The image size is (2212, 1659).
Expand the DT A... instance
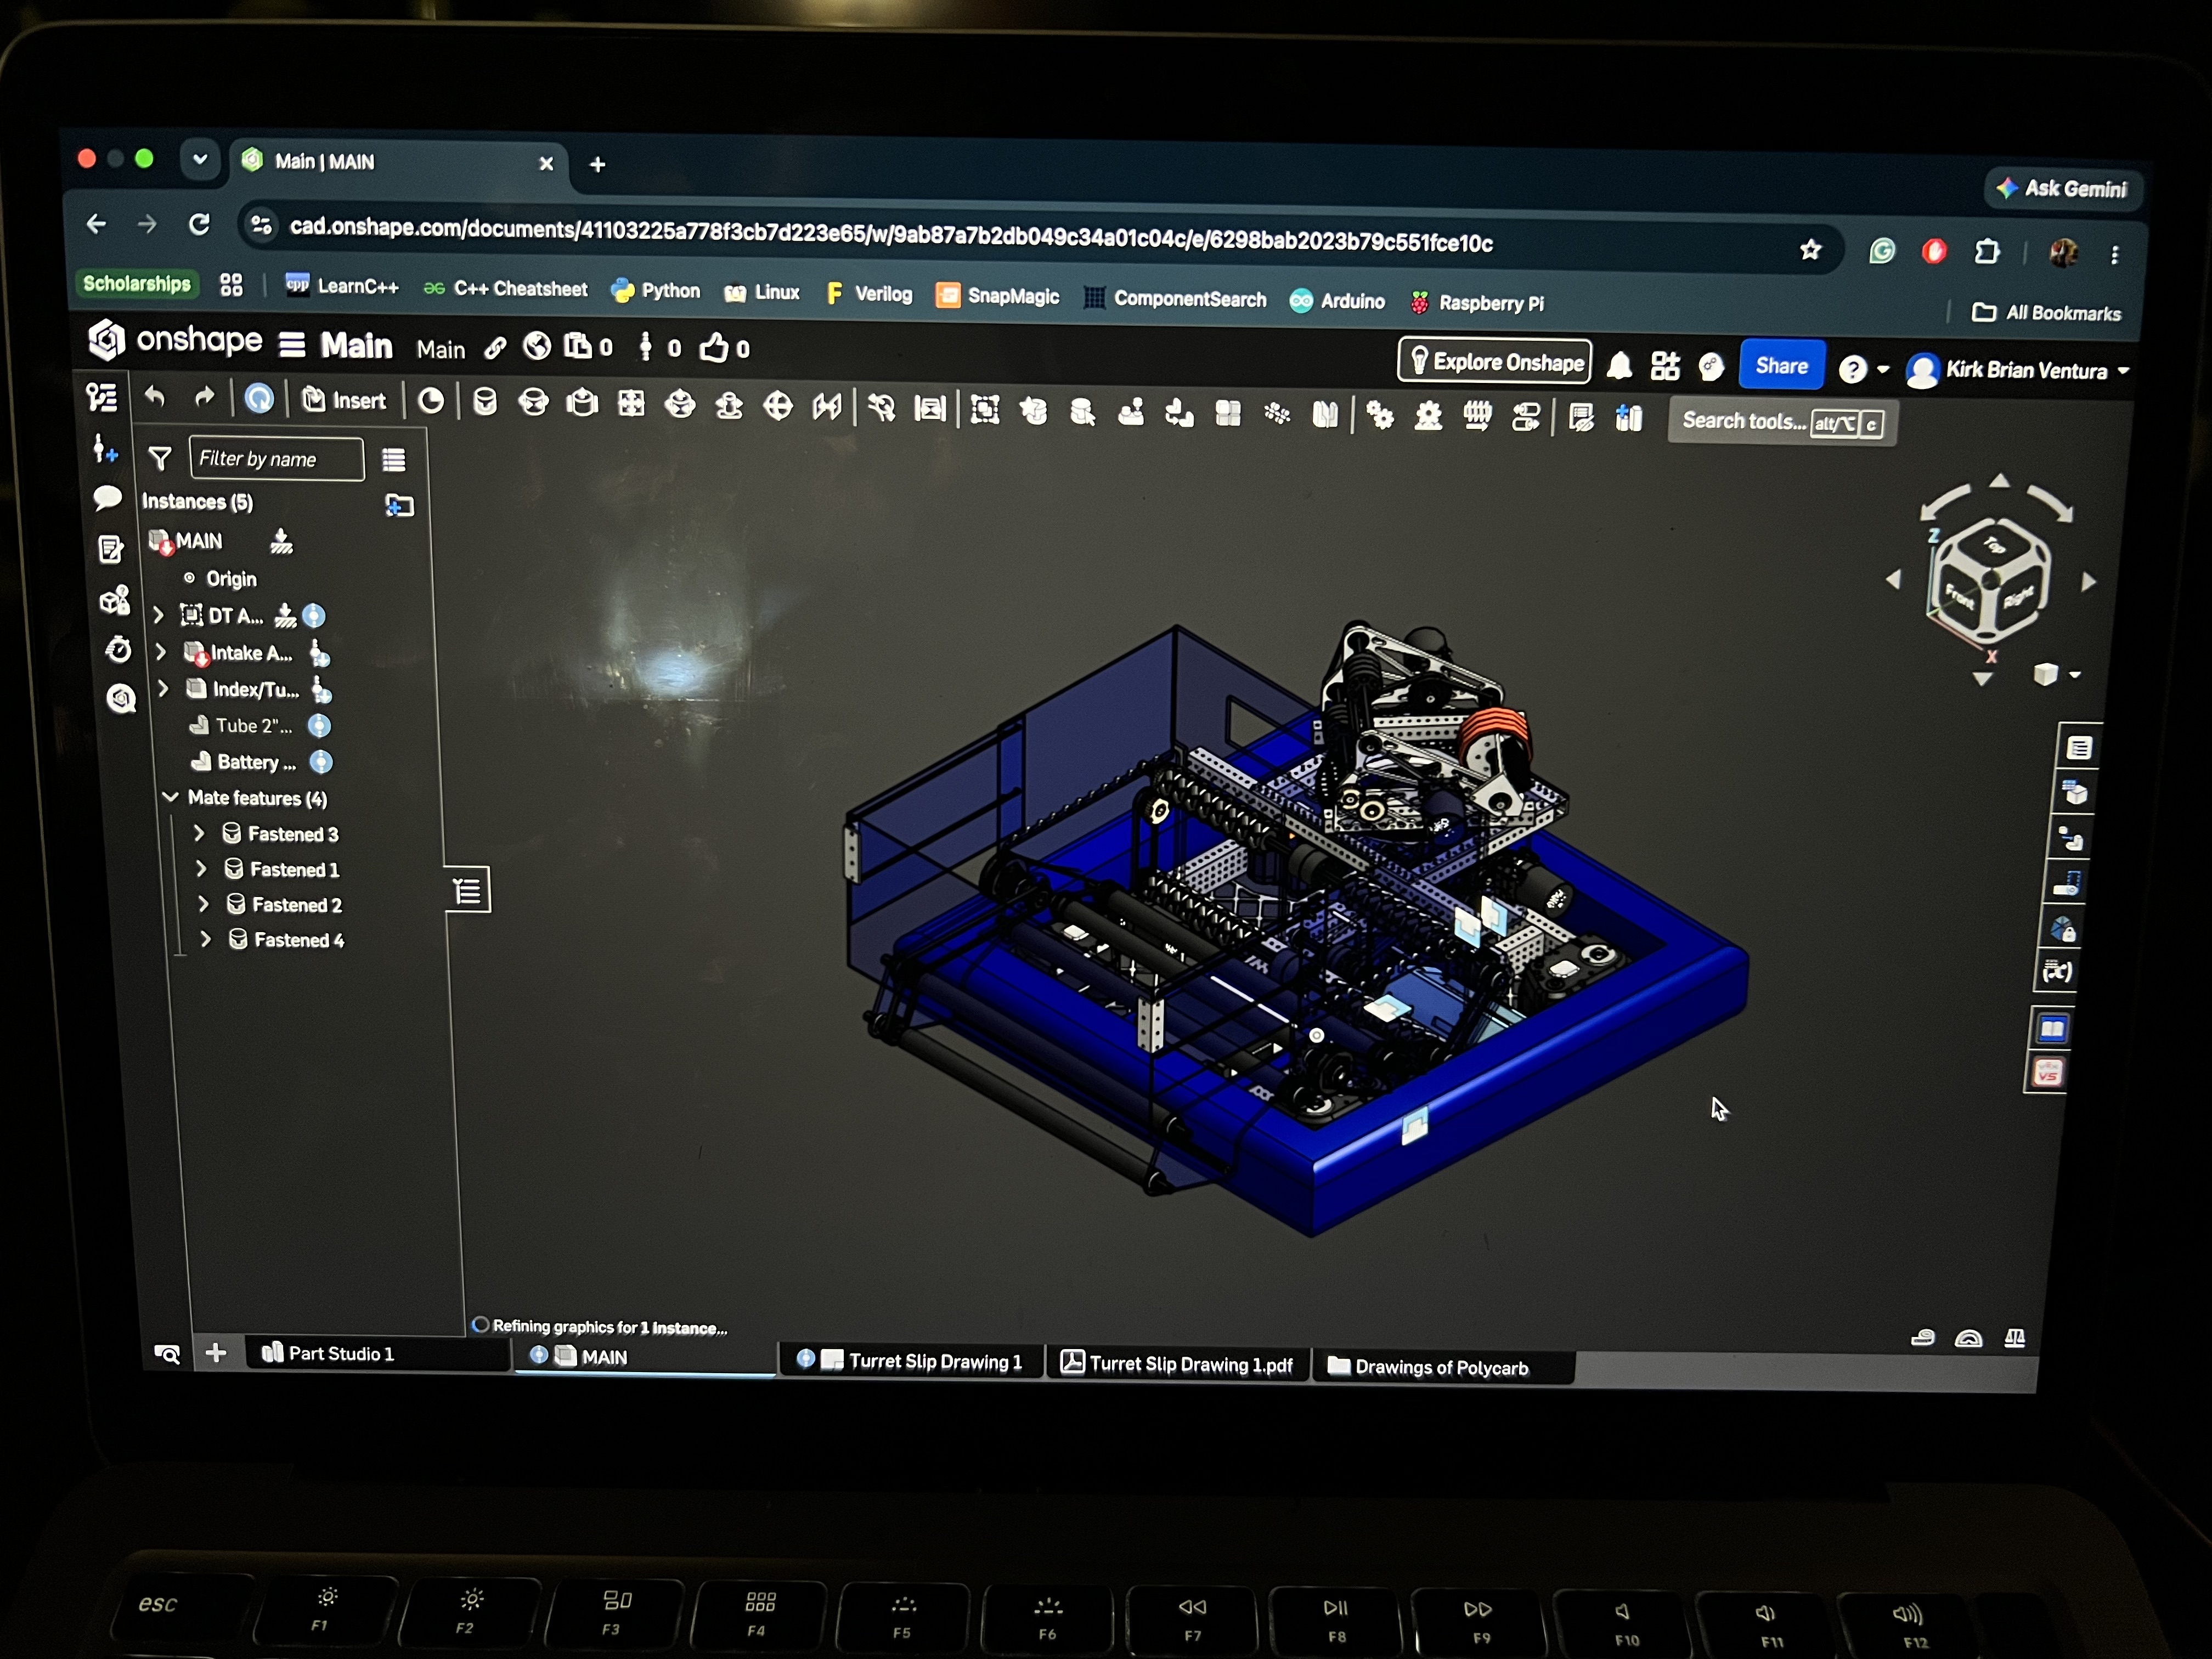coord(158,615)
